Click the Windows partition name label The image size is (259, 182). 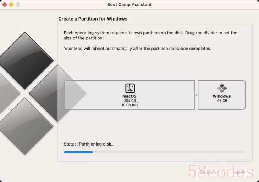pyautogui.click(x=222, y=96)
